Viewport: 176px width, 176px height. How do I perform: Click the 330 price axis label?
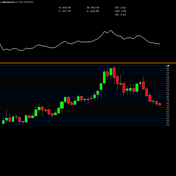point(168,107)
